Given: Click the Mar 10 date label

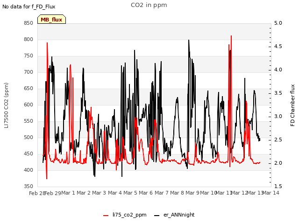Looking at the screenshot, I should [x=209, y=193].
